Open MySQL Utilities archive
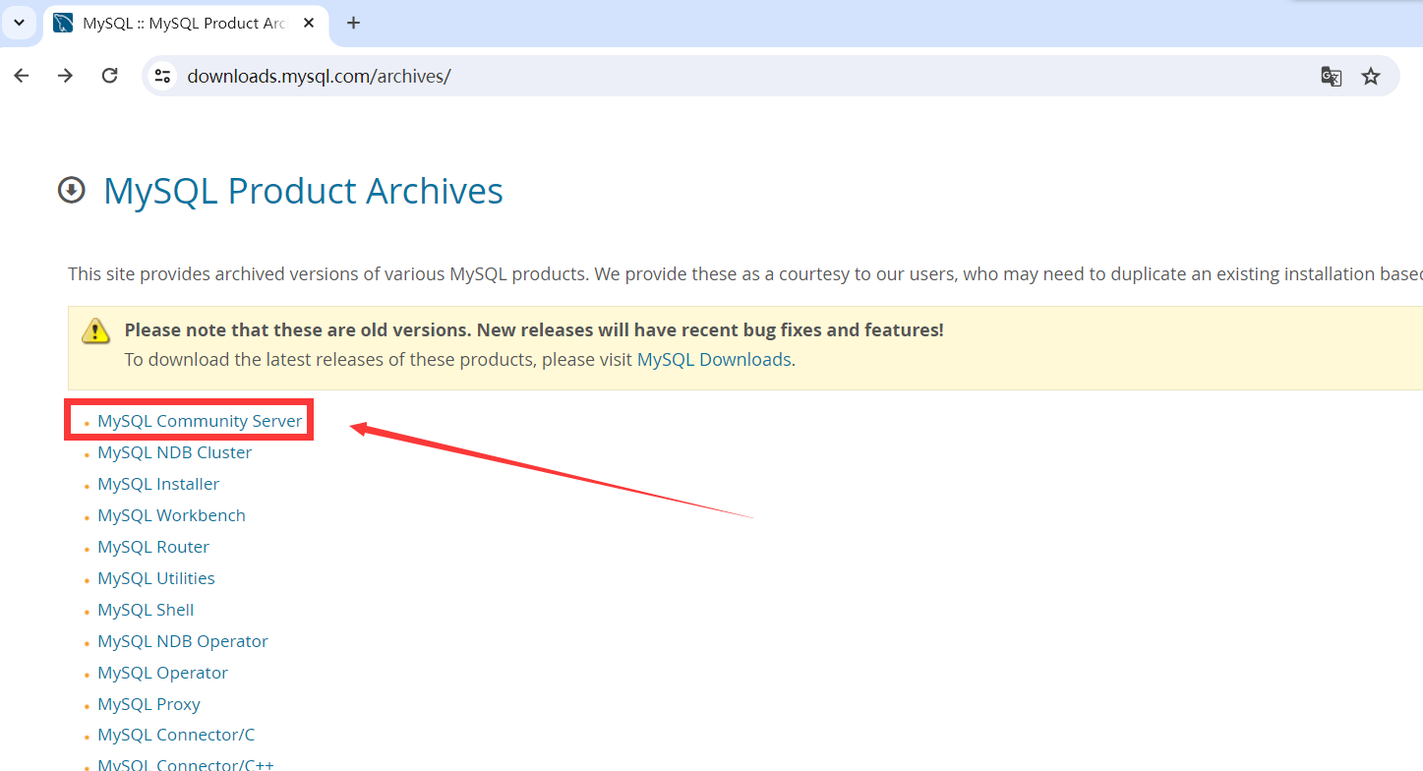1423x771 pixels. coord(156,578)
